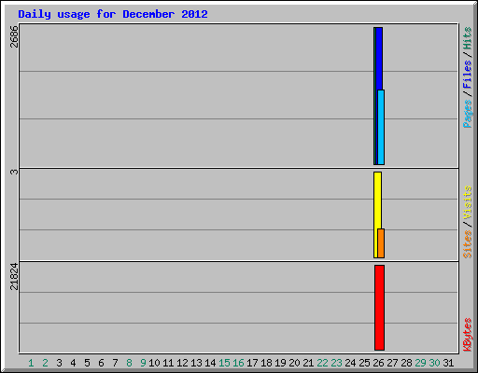
Task: Click day 9 on the x-axis
Action: pos(143,363)
